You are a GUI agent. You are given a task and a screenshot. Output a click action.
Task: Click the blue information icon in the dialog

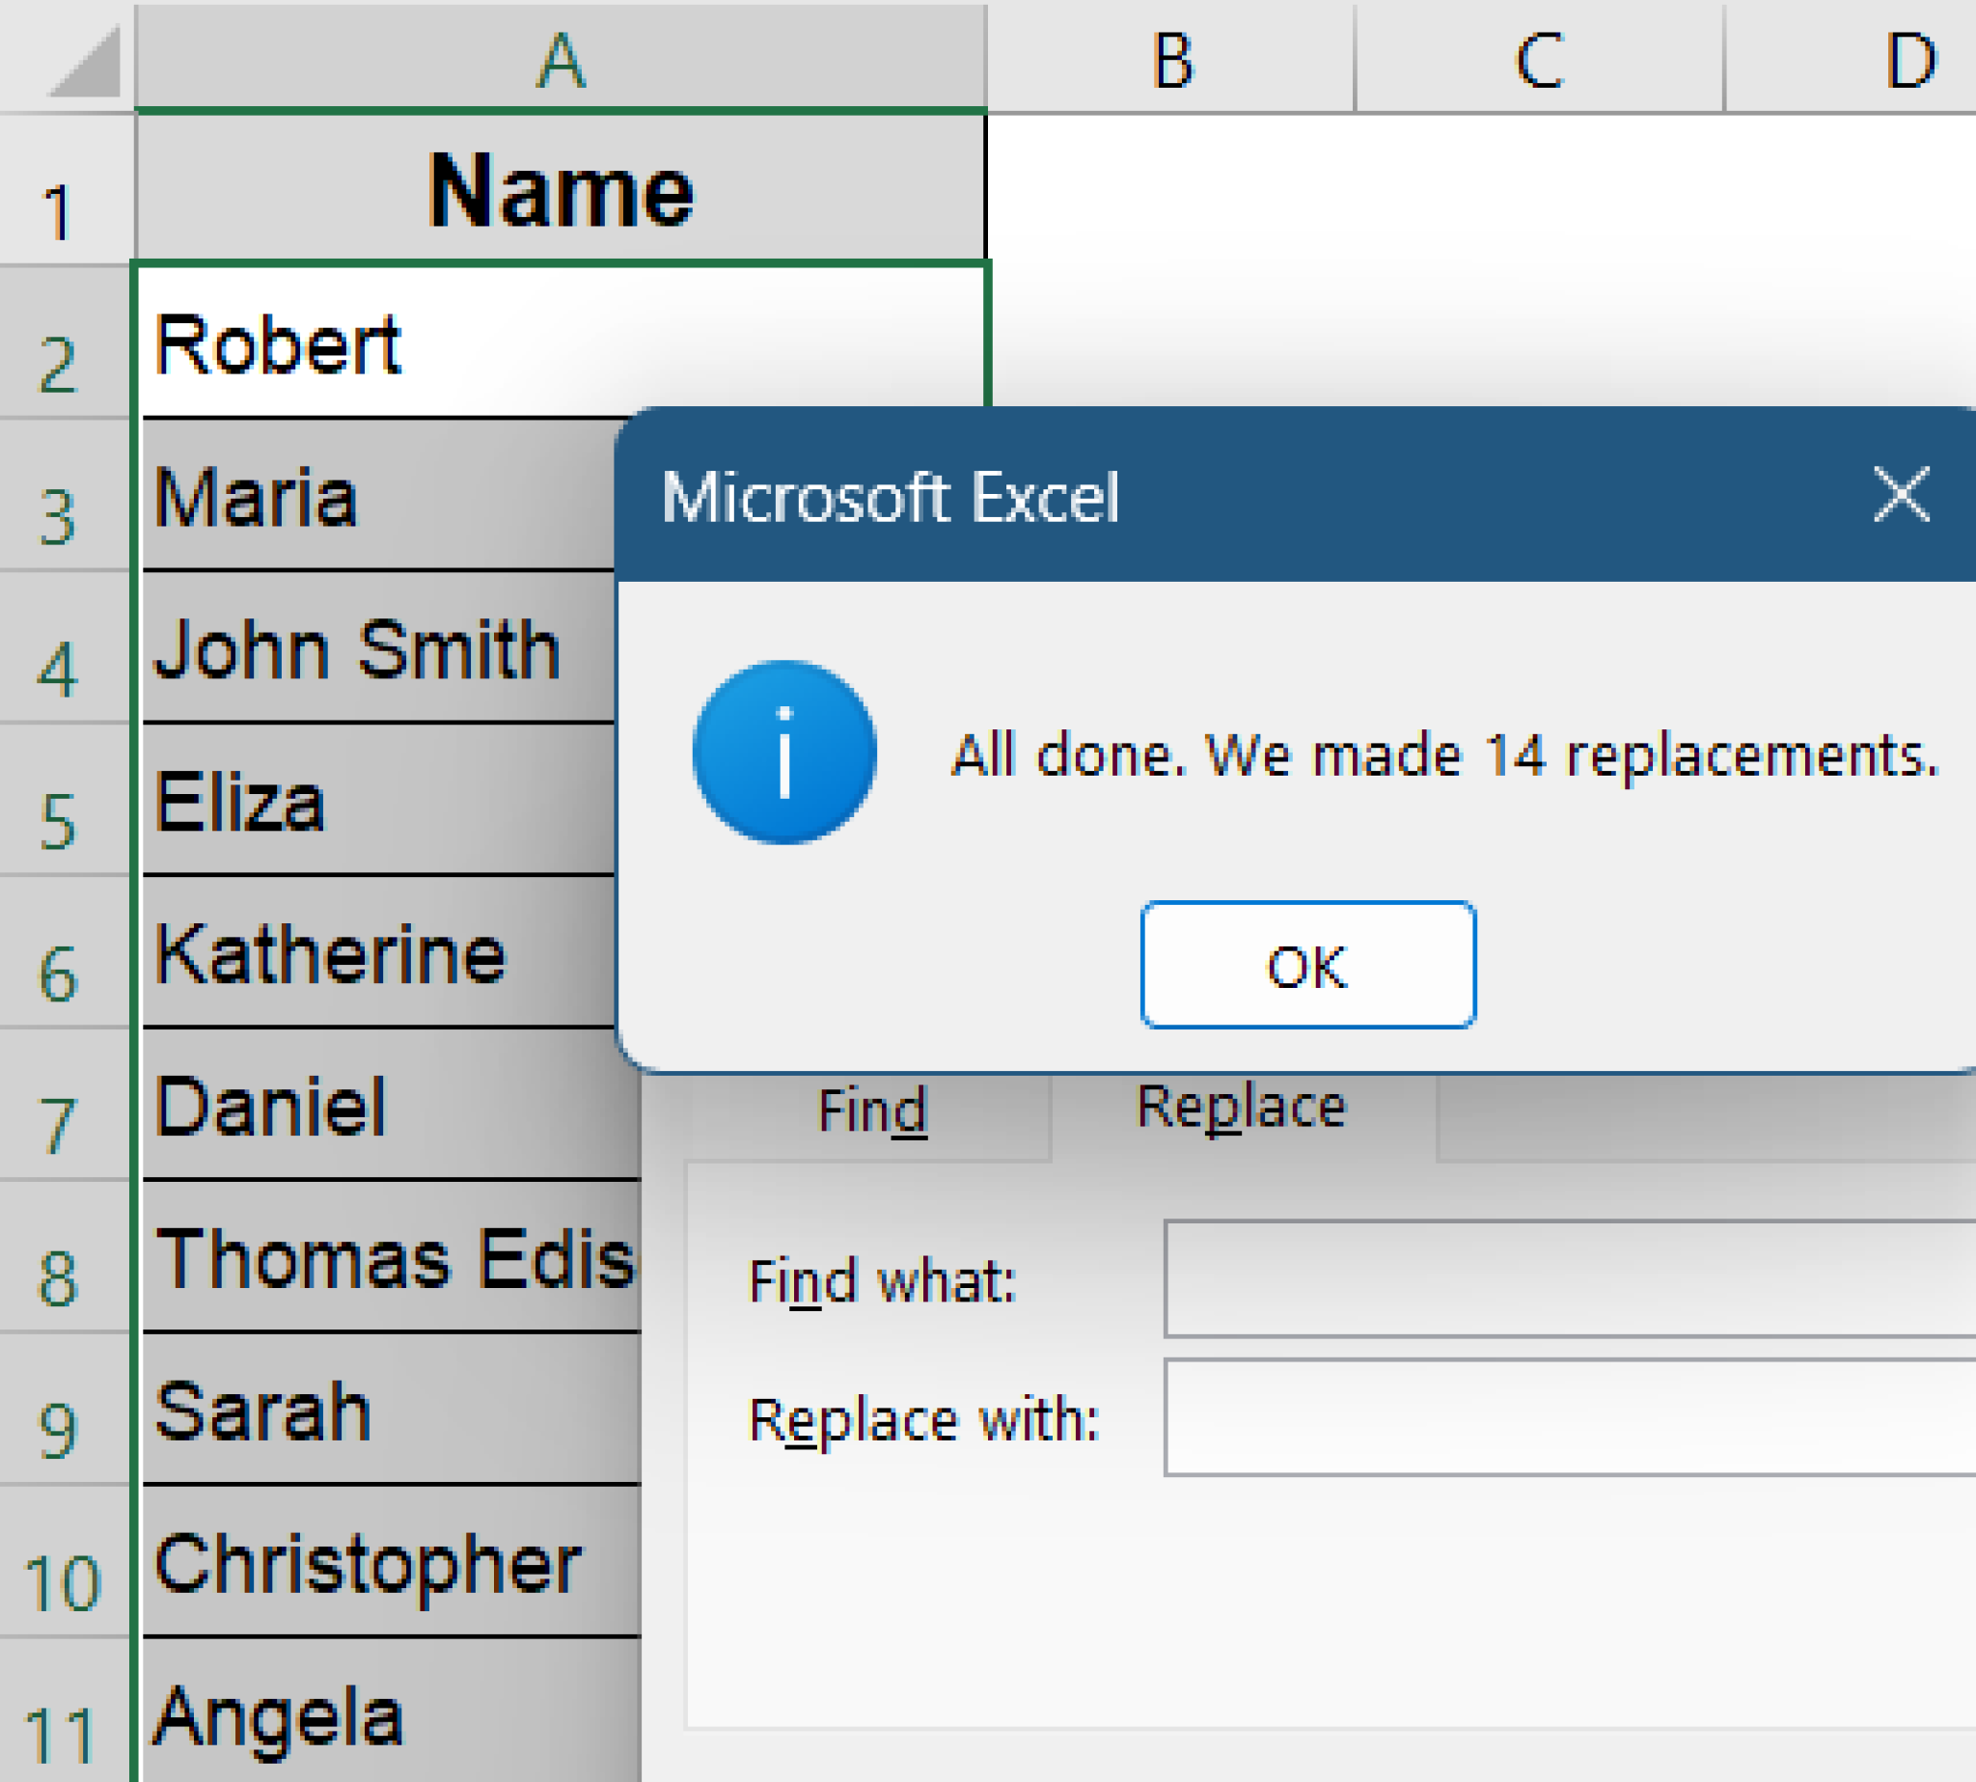point(783,749)
